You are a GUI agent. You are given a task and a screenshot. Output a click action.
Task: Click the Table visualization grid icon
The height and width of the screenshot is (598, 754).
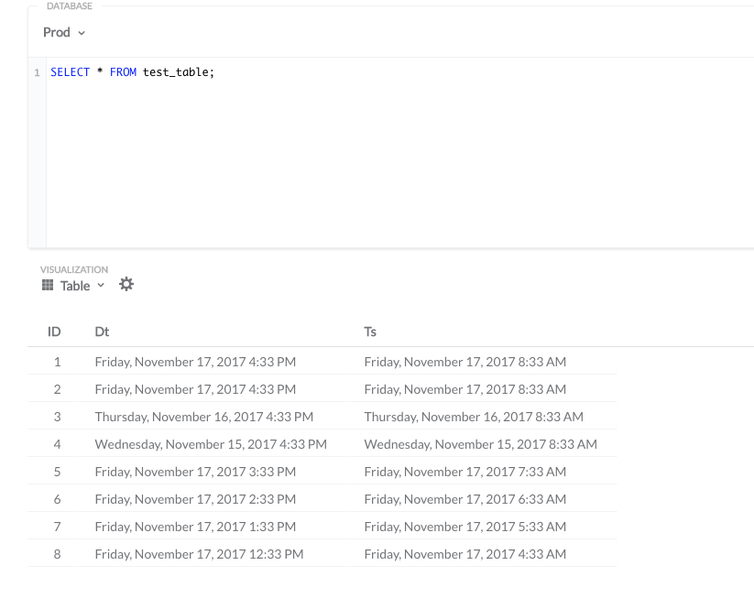46,285
